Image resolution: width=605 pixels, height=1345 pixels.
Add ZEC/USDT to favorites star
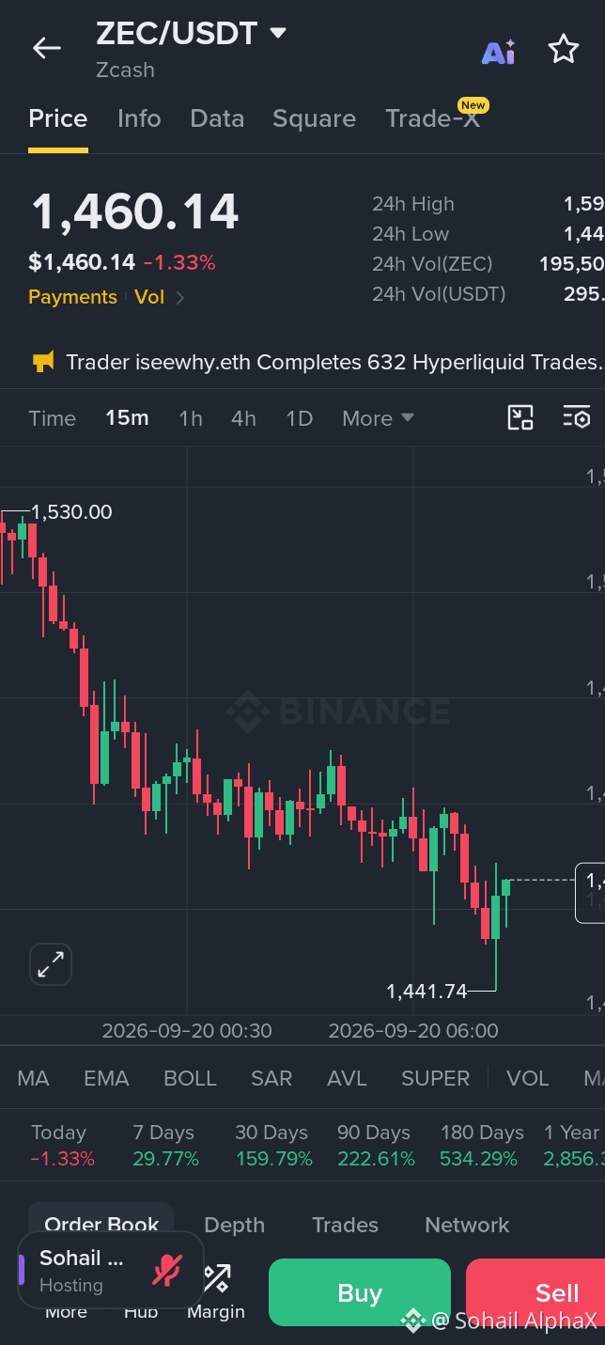[x=564, y=49]
